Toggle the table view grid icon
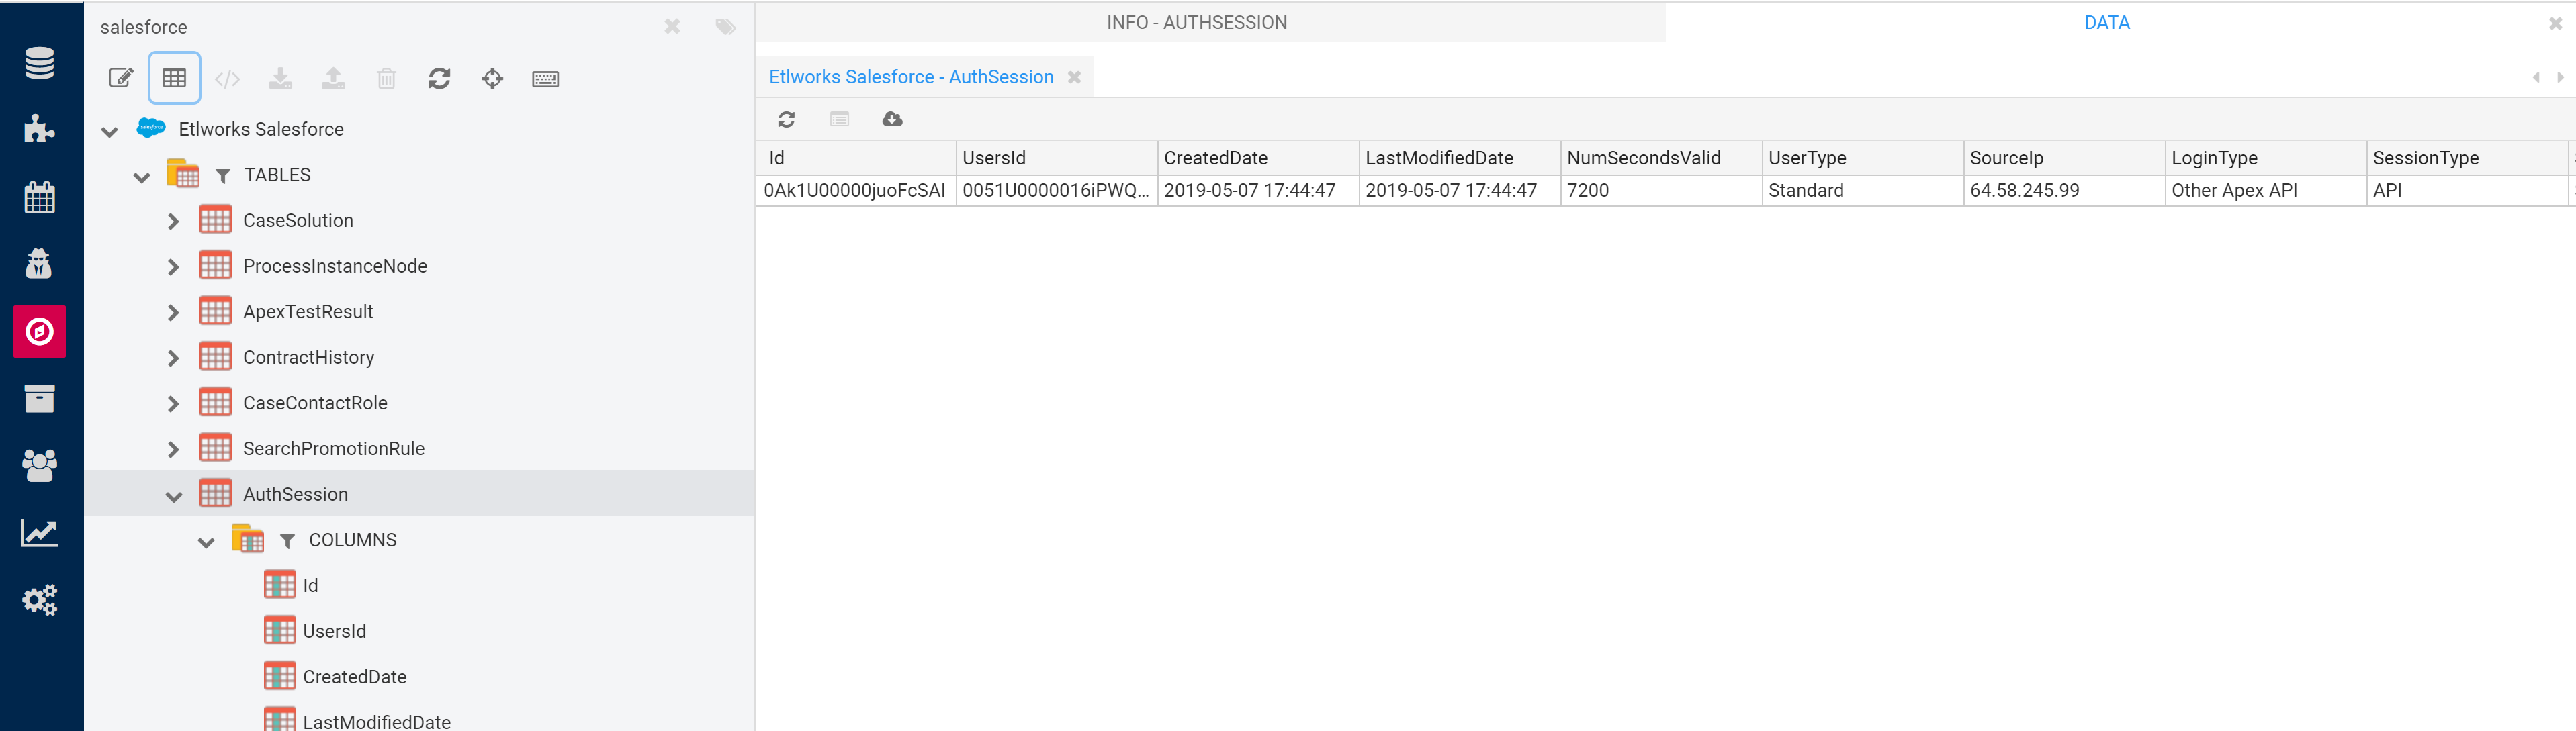Image resolution: width=2576 pixels, height=731 pixels. tap(174, 78)
